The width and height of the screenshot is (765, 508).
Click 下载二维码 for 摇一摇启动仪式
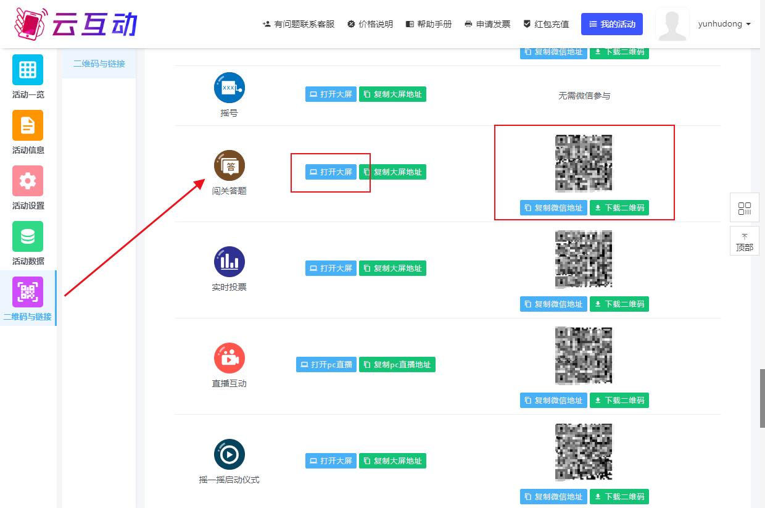(619, 497)
